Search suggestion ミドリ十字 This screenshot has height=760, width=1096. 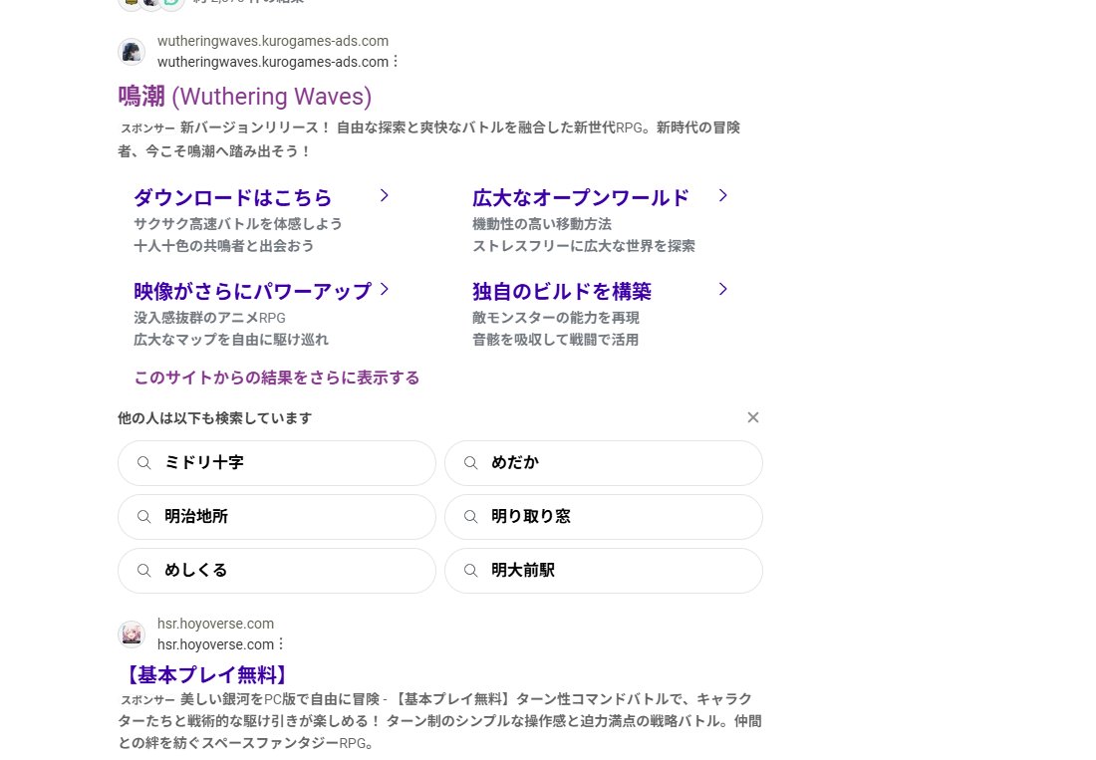tap(277, 463)
